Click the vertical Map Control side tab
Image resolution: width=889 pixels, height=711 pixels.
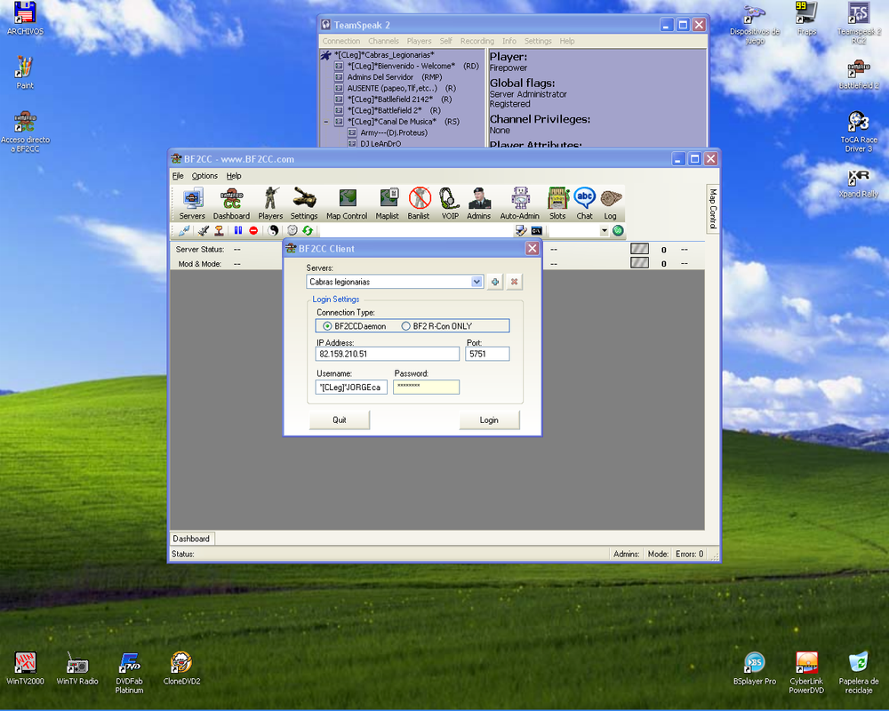click(x=713, y=209)
